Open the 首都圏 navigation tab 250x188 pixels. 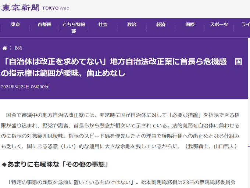(44, 25)
